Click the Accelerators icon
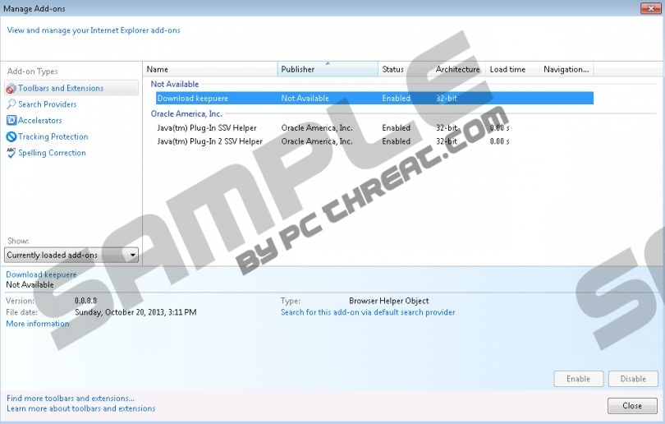The height and width of the screenshot is (424, 665). pyautogui.click(x=11, y=121)
